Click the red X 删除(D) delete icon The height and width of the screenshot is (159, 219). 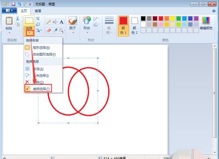click(27, 82)
